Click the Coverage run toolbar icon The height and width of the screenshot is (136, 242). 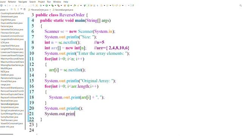52,6
